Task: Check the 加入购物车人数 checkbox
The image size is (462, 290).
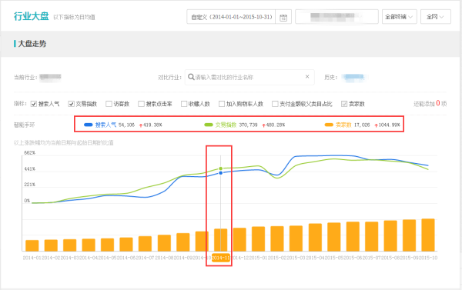Action: point(222,104)
